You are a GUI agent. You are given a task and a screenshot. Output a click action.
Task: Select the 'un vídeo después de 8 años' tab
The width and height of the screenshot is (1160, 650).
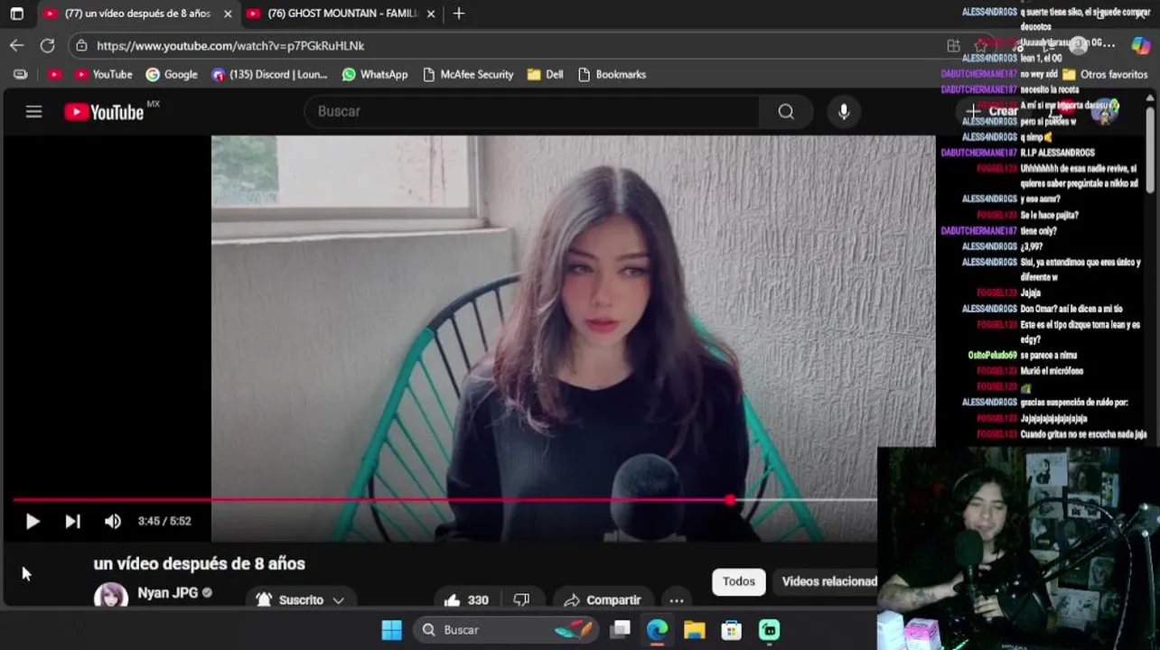(138, 14)
